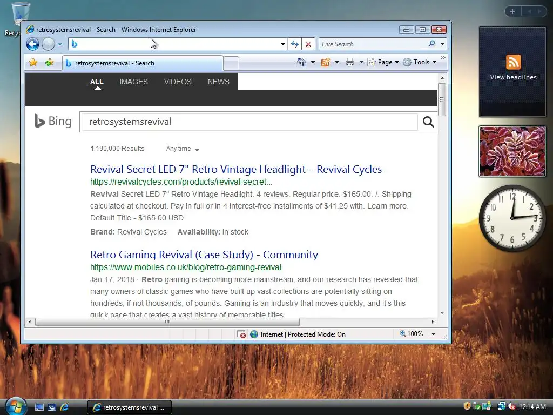Click the horizontal scrollbar thumb
553x415 pixels.
[167, 322]
